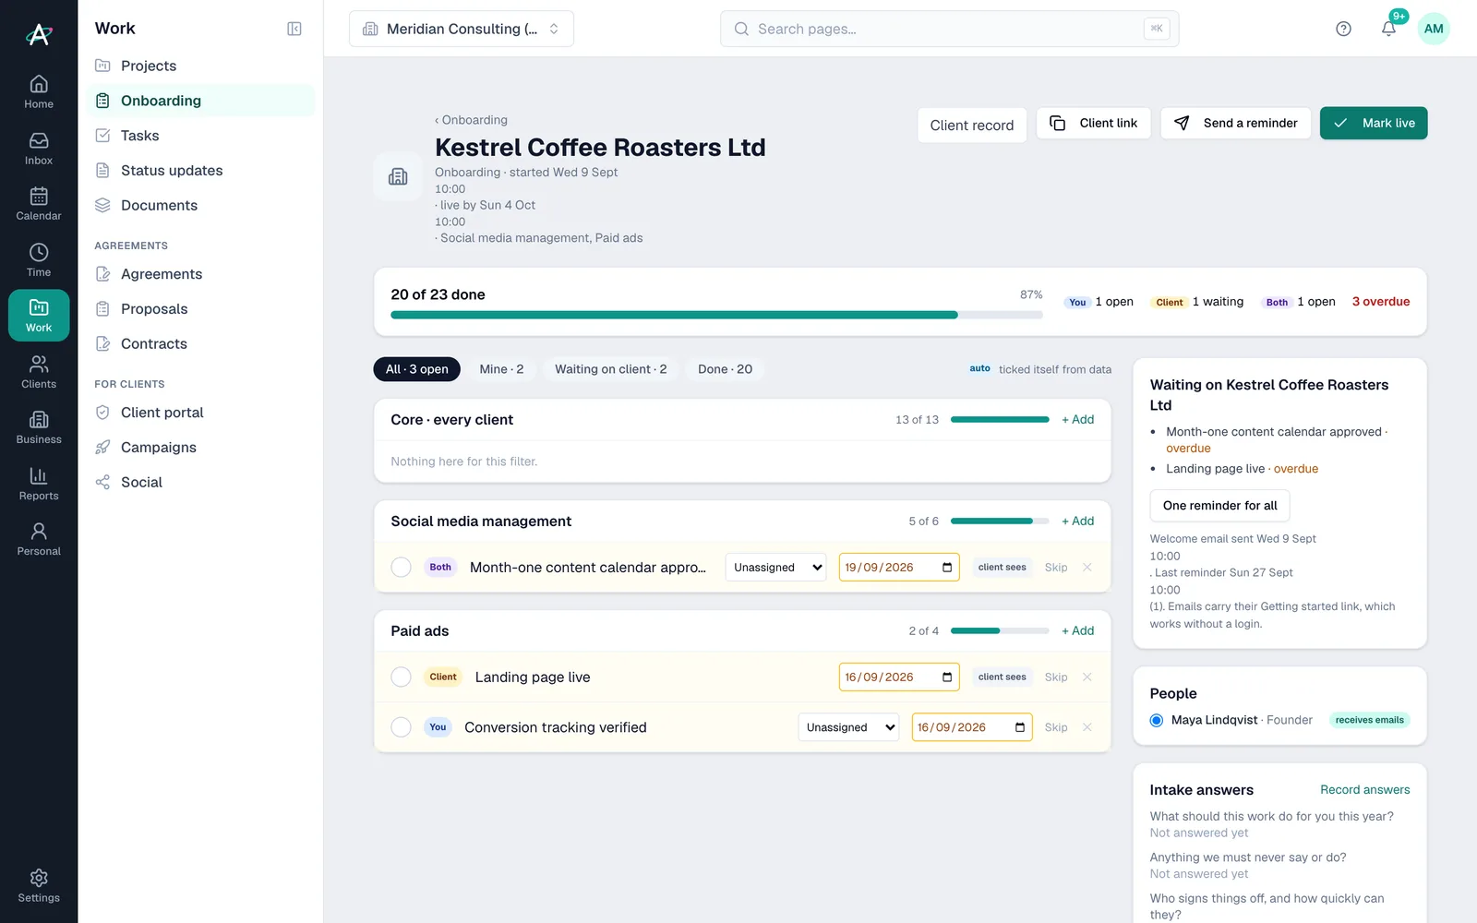Remove Month-one content calendar item
Screen dimensions: 1477x923
[1087, 567]
